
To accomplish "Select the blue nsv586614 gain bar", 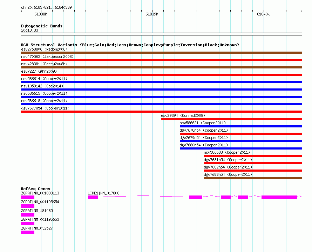I will pyautogui.click(x=161, y=82).
